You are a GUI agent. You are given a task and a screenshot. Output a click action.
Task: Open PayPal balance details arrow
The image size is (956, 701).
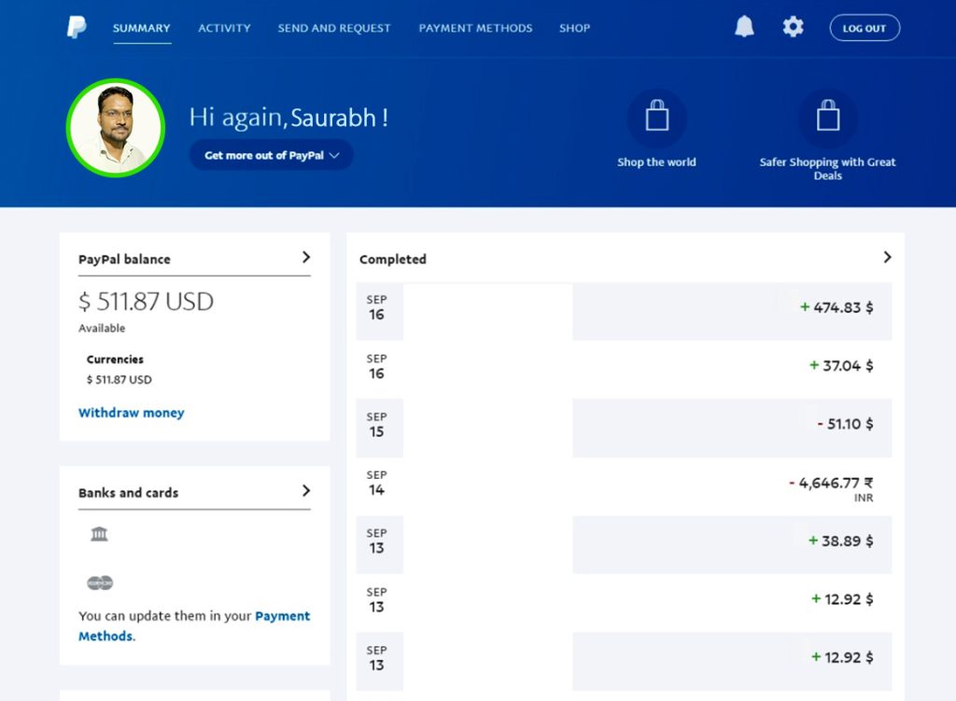306,258
